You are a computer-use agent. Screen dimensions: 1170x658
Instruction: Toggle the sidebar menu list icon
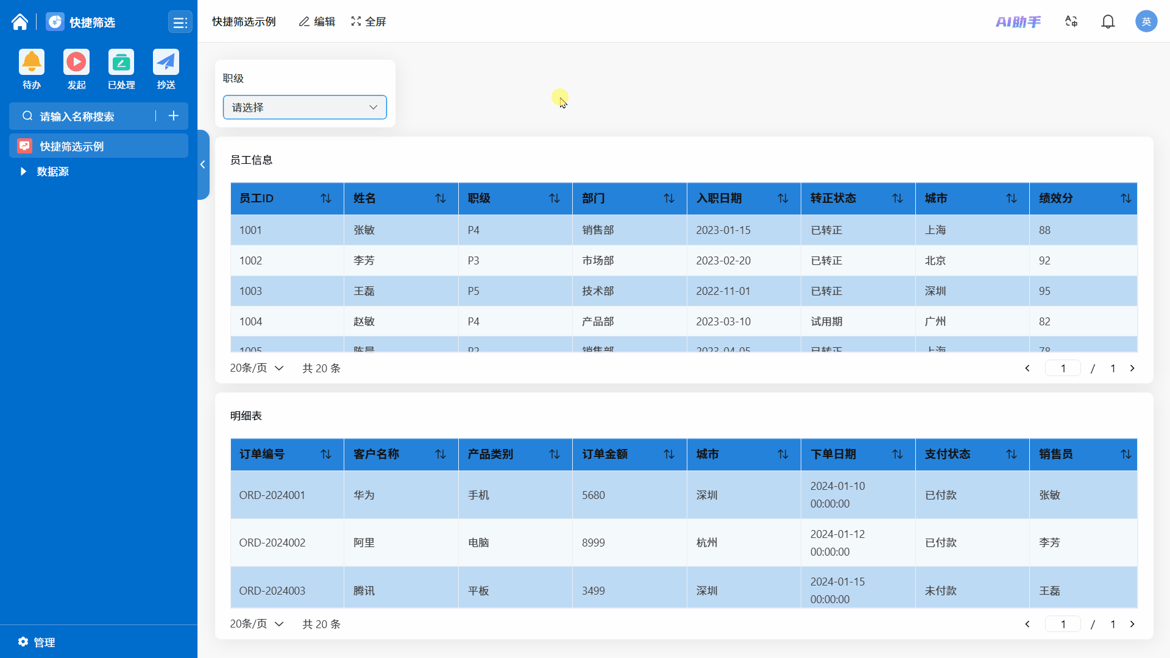(180, 23)
